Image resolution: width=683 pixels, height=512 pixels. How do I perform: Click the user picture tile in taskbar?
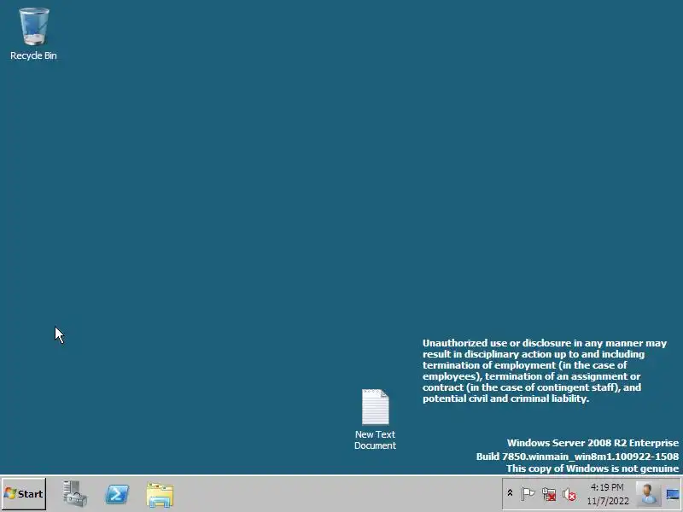pos(648,494)
